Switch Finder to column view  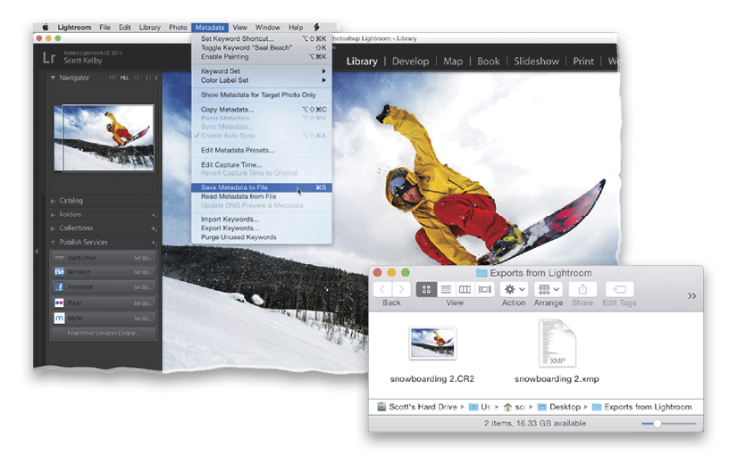[465, 289]
